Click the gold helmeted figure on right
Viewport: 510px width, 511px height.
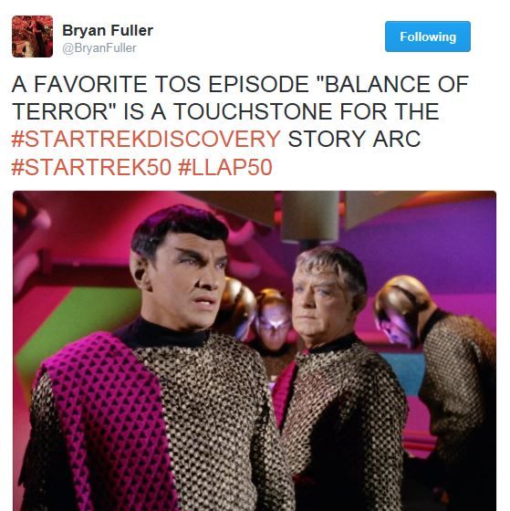coord(437,375)
